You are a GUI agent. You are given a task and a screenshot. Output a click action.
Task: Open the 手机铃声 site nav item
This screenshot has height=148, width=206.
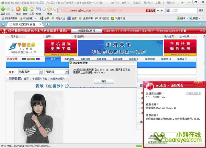tap(117, 59)
